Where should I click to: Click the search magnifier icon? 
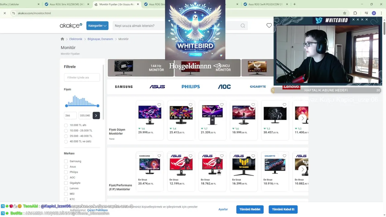click(243, 26)
